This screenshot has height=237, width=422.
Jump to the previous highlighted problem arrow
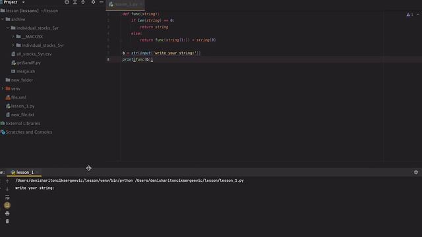click(417, 14)
